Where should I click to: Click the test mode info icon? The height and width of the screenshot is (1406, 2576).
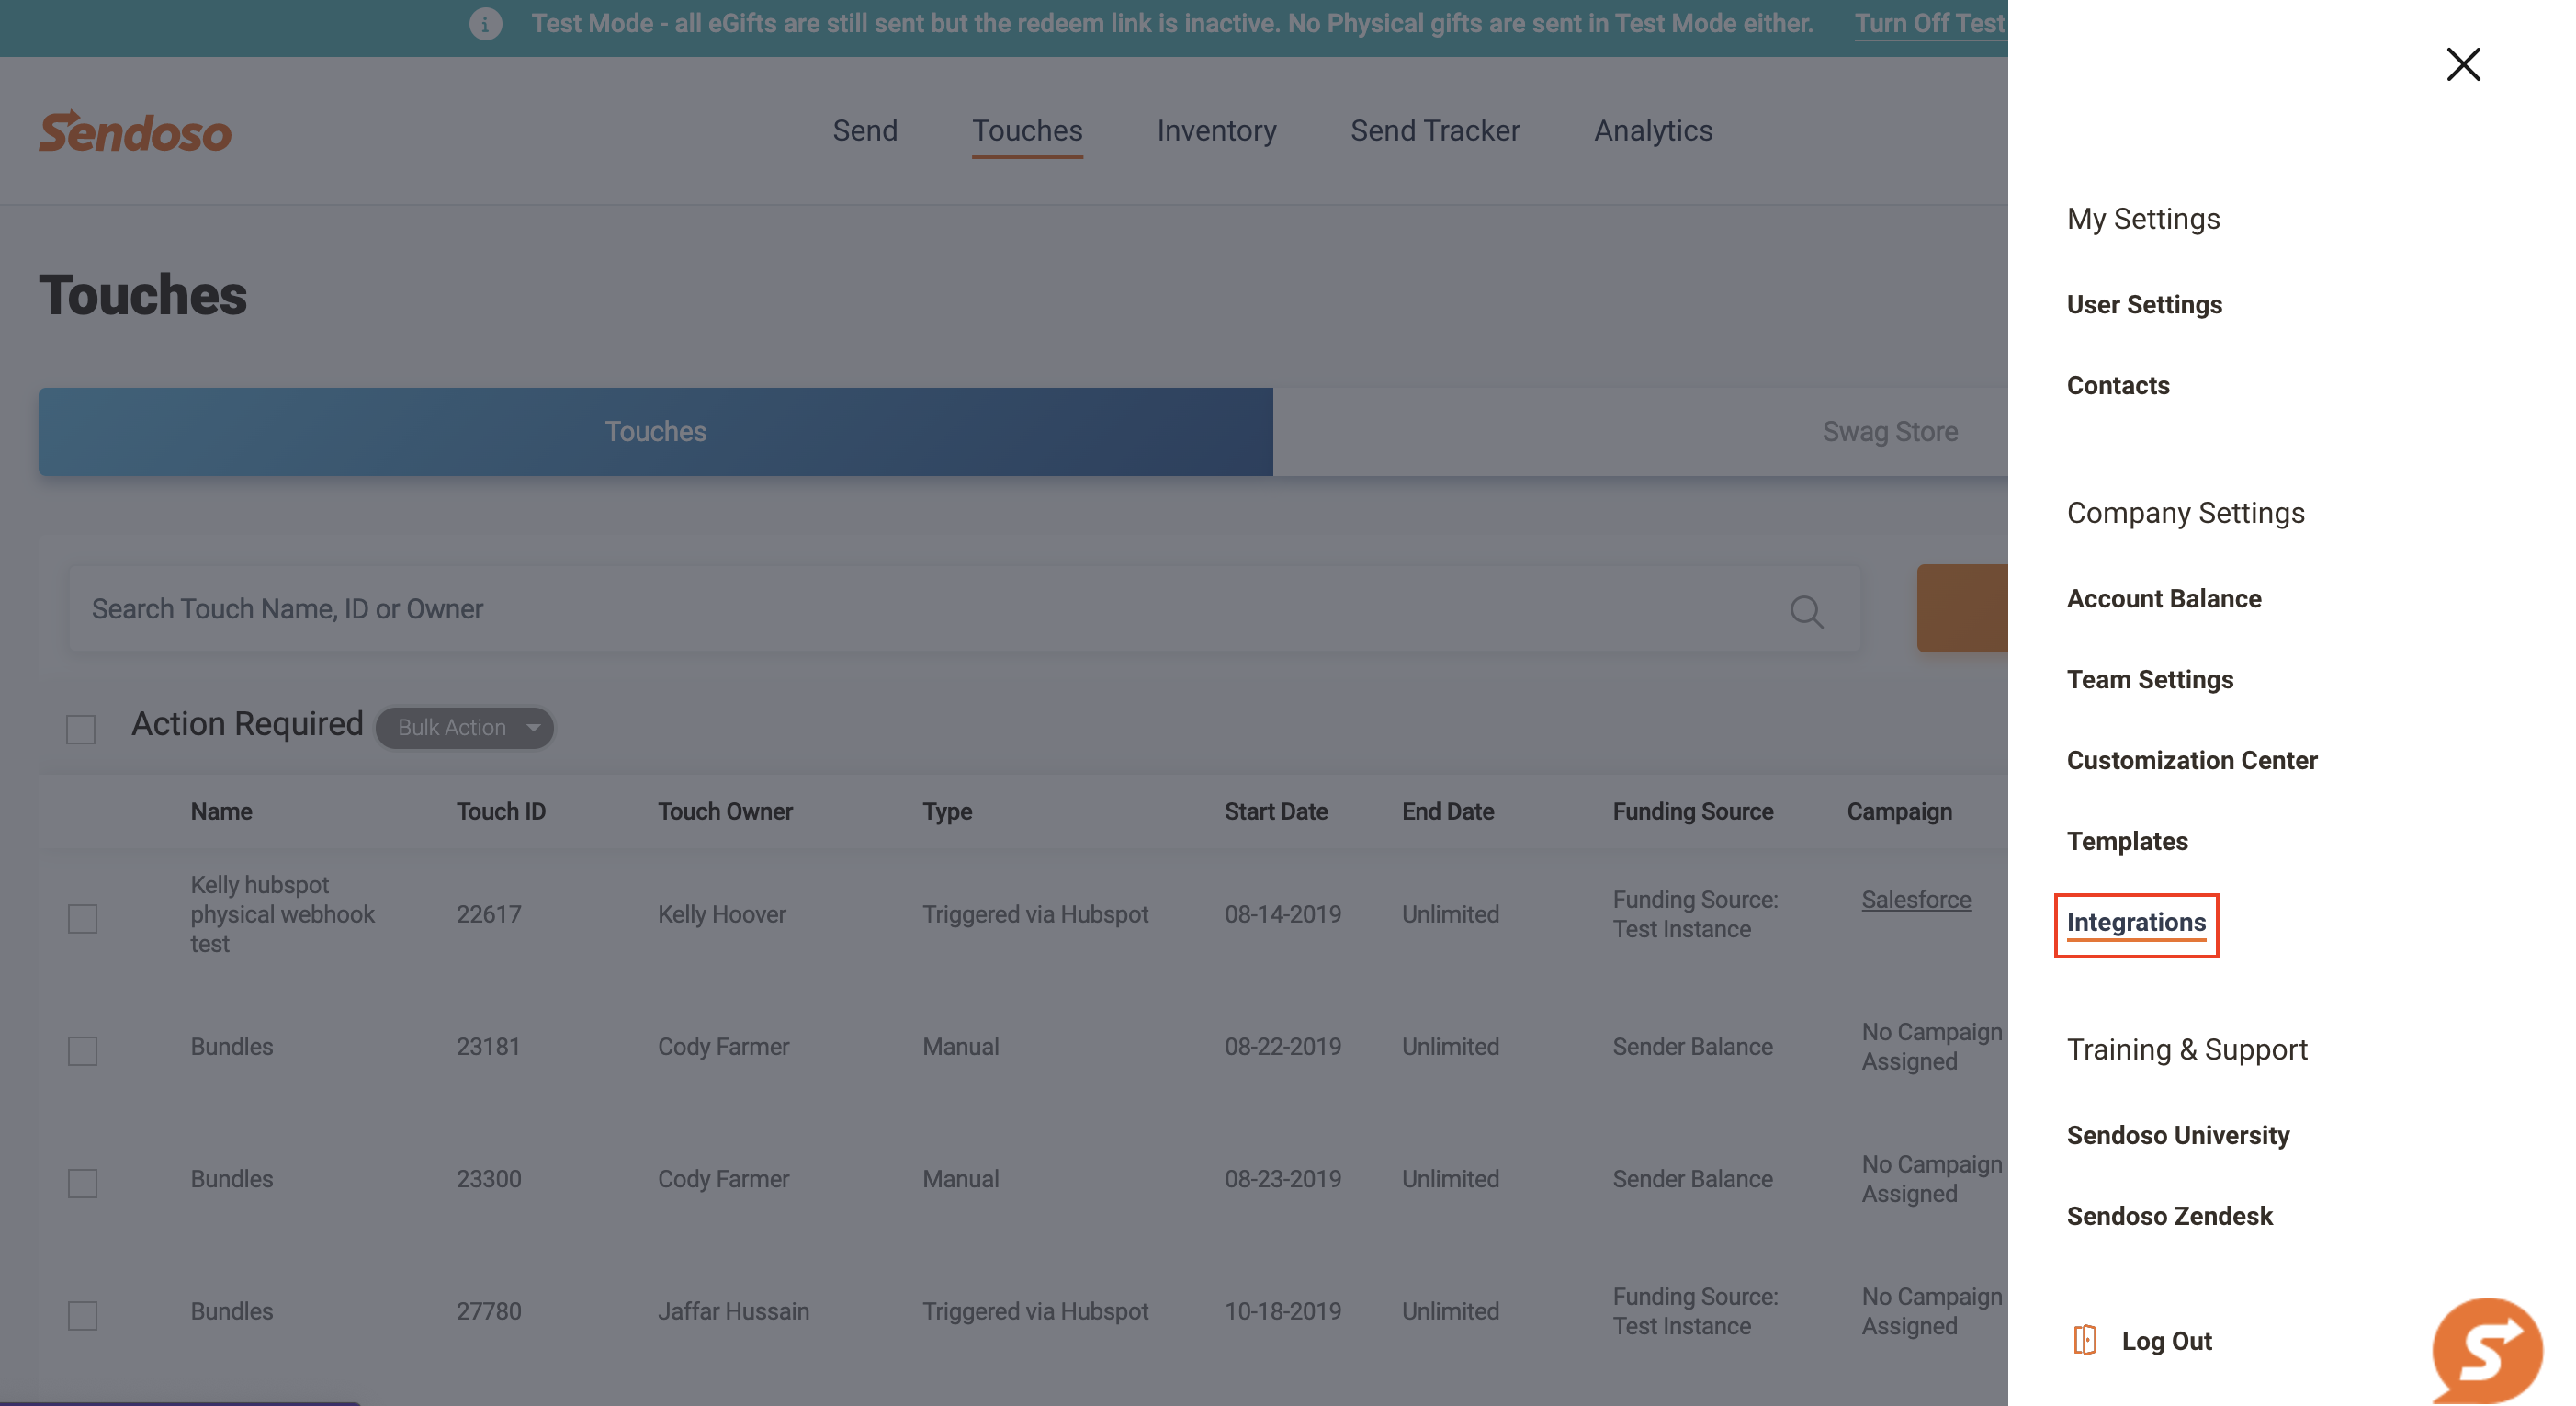486,23
